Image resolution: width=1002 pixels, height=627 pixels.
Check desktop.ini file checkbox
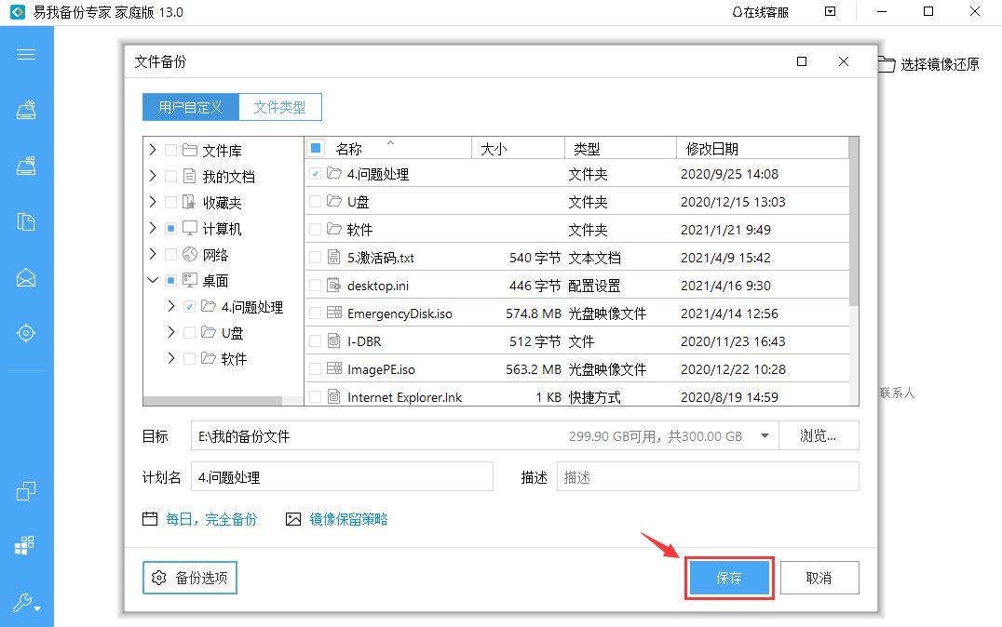(x=315, y=286)
